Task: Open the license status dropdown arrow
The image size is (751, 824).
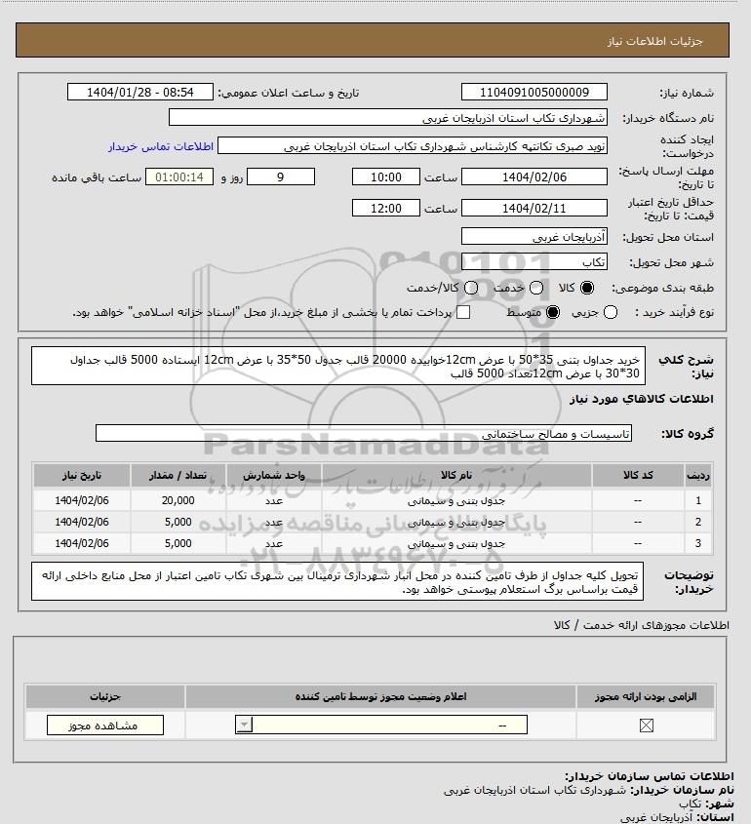Action: 245,726
